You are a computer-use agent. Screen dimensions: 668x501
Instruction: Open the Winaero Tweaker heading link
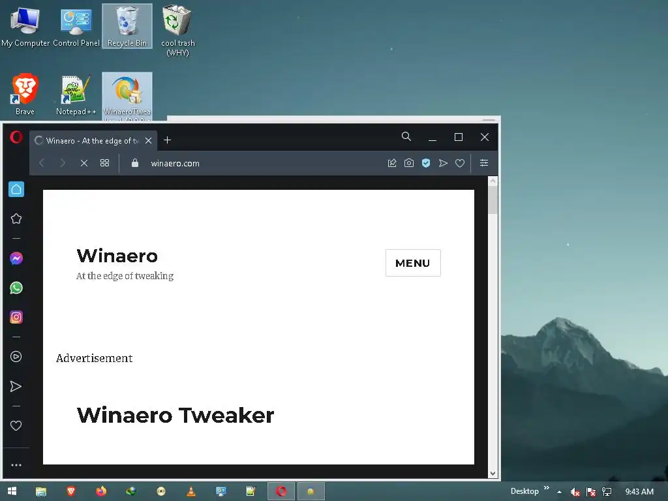175,416
